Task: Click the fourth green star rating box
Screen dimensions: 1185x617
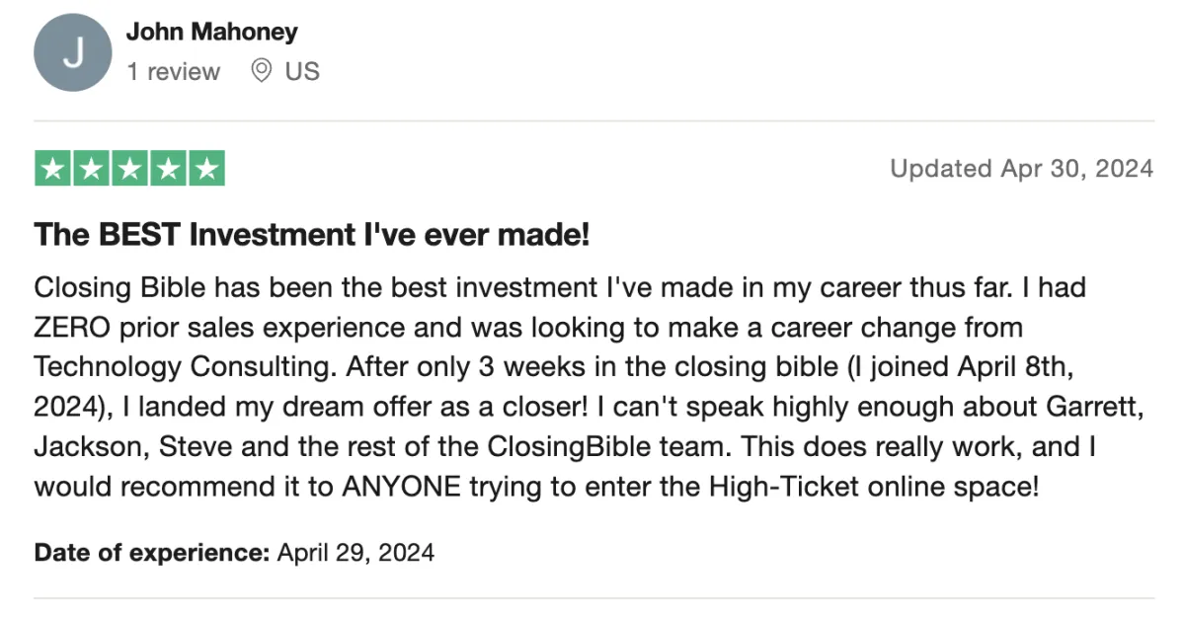Action: [x=168, y=169]
